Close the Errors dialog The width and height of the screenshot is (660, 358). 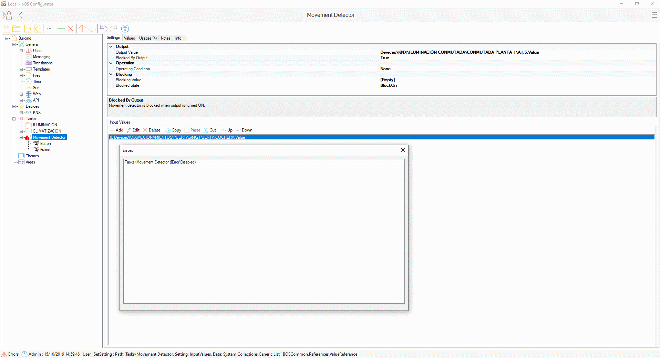(x=403, y=150)
